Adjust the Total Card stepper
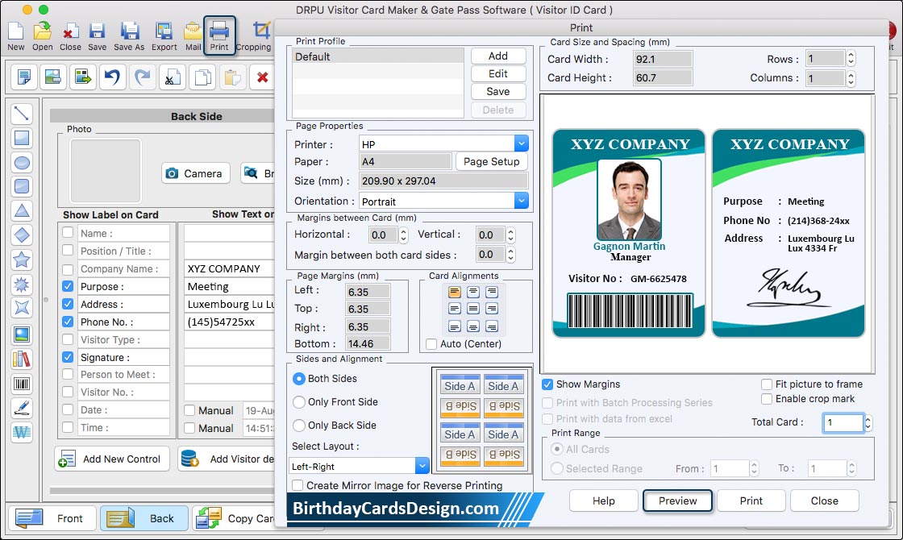This screenshot has width=903, height=540. [x=868, y=422]
